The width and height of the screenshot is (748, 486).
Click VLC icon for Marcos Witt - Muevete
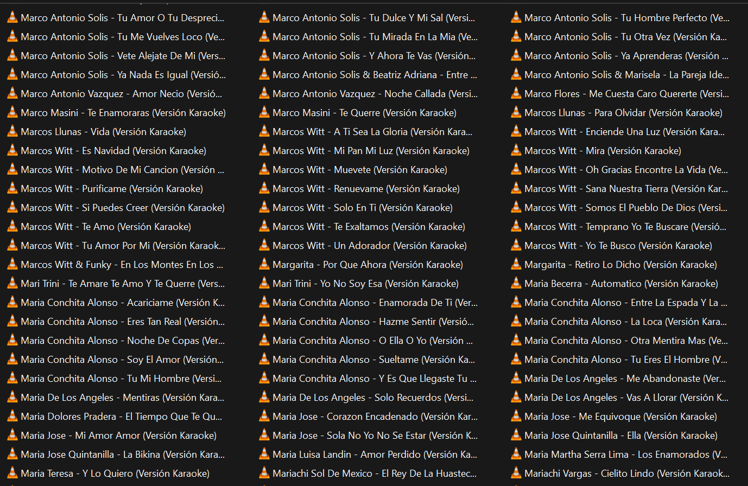pos(264,169)
